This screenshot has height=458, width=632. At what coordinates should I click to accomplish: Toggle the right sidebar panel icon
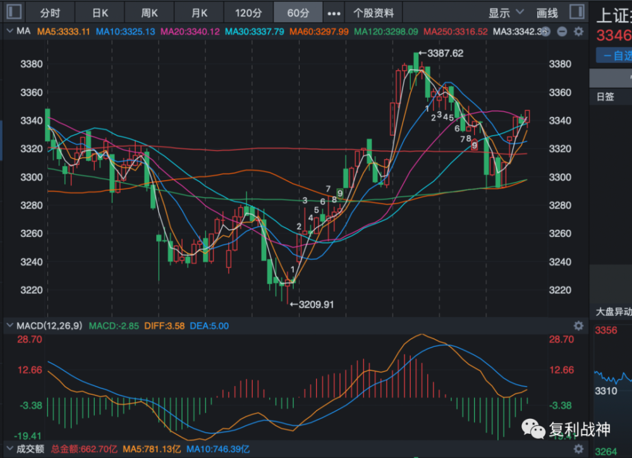tap(577, 11)
